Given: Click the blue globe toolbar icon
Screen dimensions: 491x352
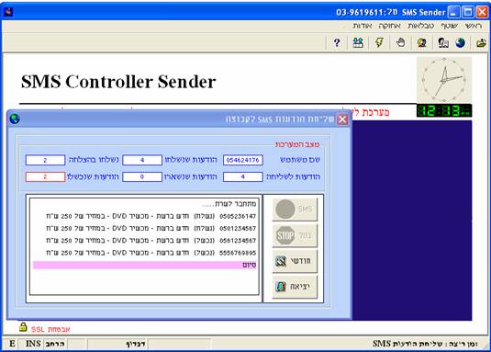Looking at the screenshot, I should (x=461, y=42).
